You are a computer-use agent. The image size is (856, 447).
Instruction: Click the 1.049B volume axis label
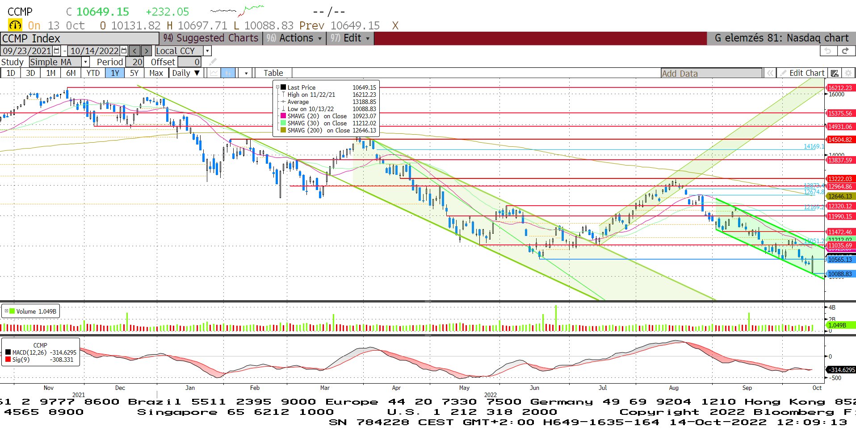[840, 325]
